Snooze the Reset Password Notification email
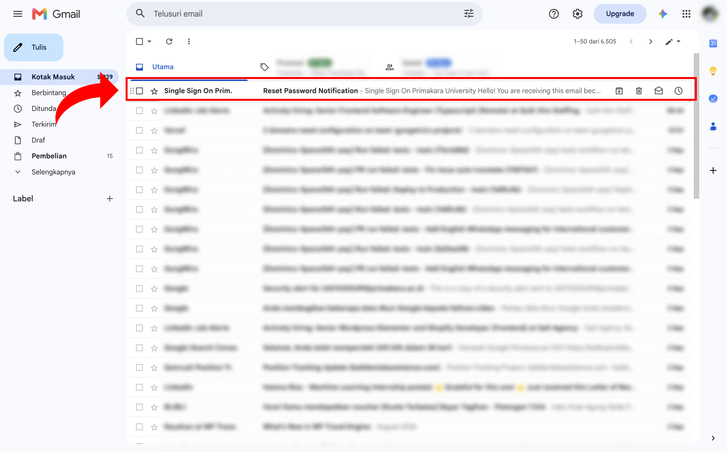 pyautogui.click(x=679, y=91)
